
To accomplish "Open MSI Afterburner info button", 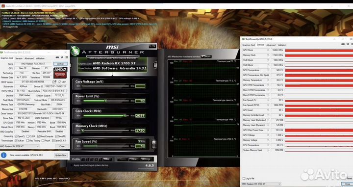I will coord(155,65).
